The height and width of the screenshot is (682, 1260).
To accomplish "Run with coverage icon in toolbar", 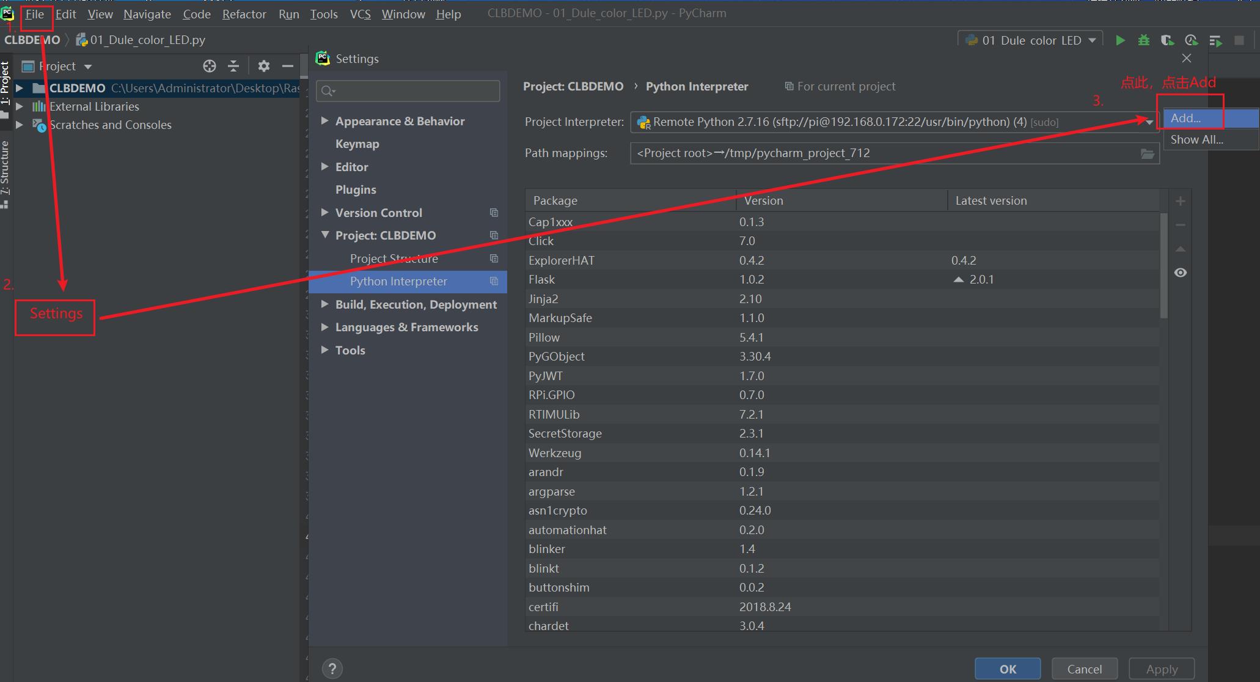I will (1167, 40).
